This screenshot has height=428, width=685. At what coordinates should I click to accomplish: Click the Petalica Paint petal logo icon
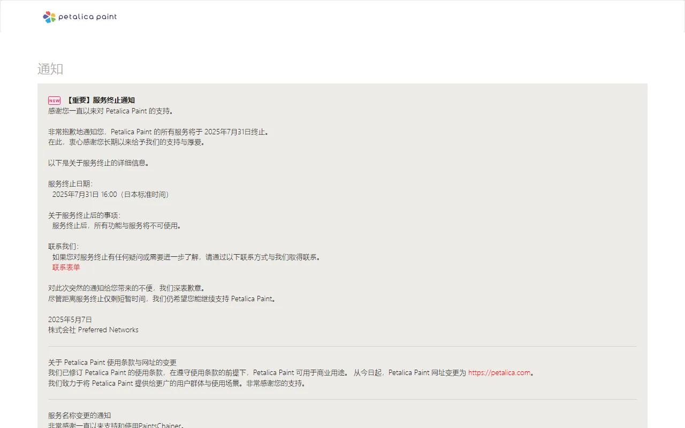[x=49, y=17]
